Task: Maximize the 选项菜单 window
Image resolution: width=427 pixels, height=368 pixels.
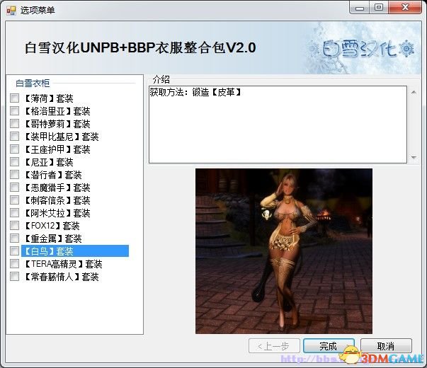Action: click(379, 7)
